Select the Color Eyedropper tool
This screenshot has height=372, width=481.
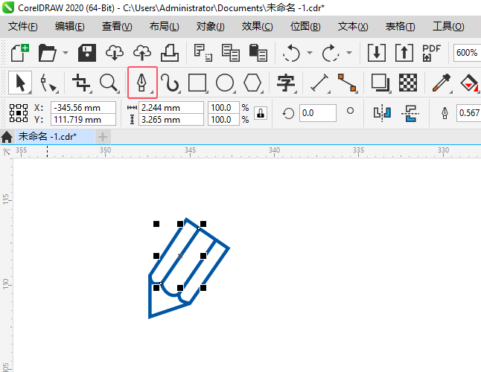[x=442, y=83]
